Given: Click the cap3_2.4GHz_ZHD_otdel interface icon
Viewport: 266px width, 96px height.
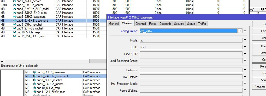Looking at the screenshot, I should 15,9.
